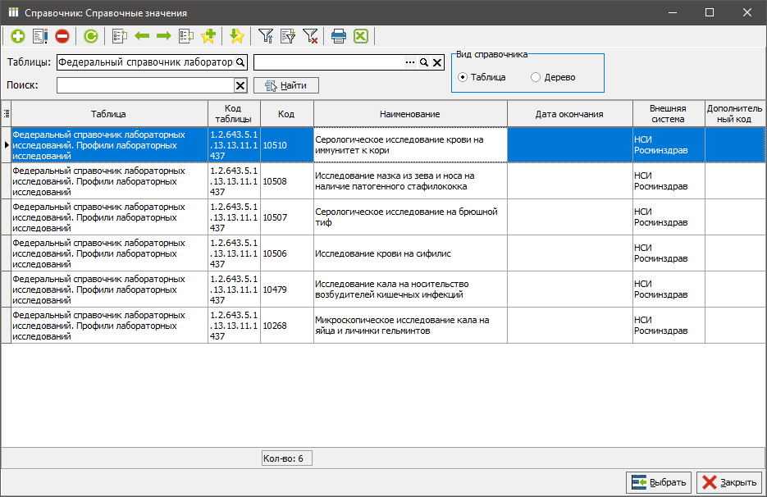Sort by the Дата окончания column header

569,114
